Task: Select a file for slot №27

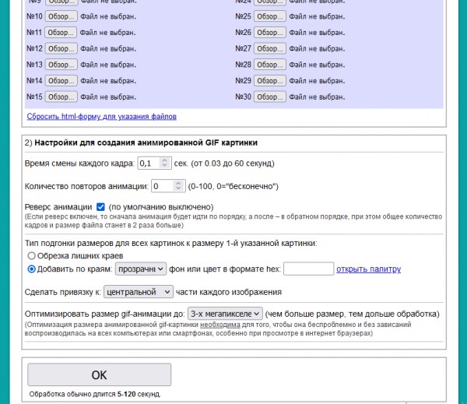Action: tap(270, 48)
